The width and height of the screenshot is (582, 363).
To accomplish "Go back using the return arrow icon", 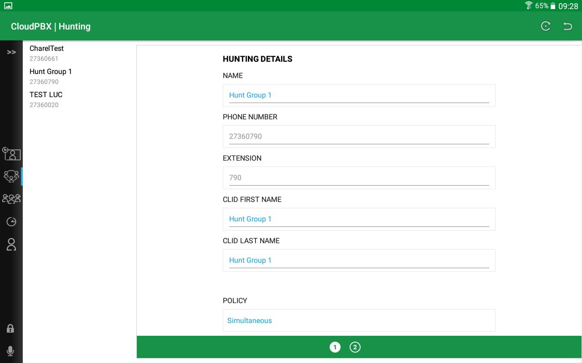I will click(567, 26).
